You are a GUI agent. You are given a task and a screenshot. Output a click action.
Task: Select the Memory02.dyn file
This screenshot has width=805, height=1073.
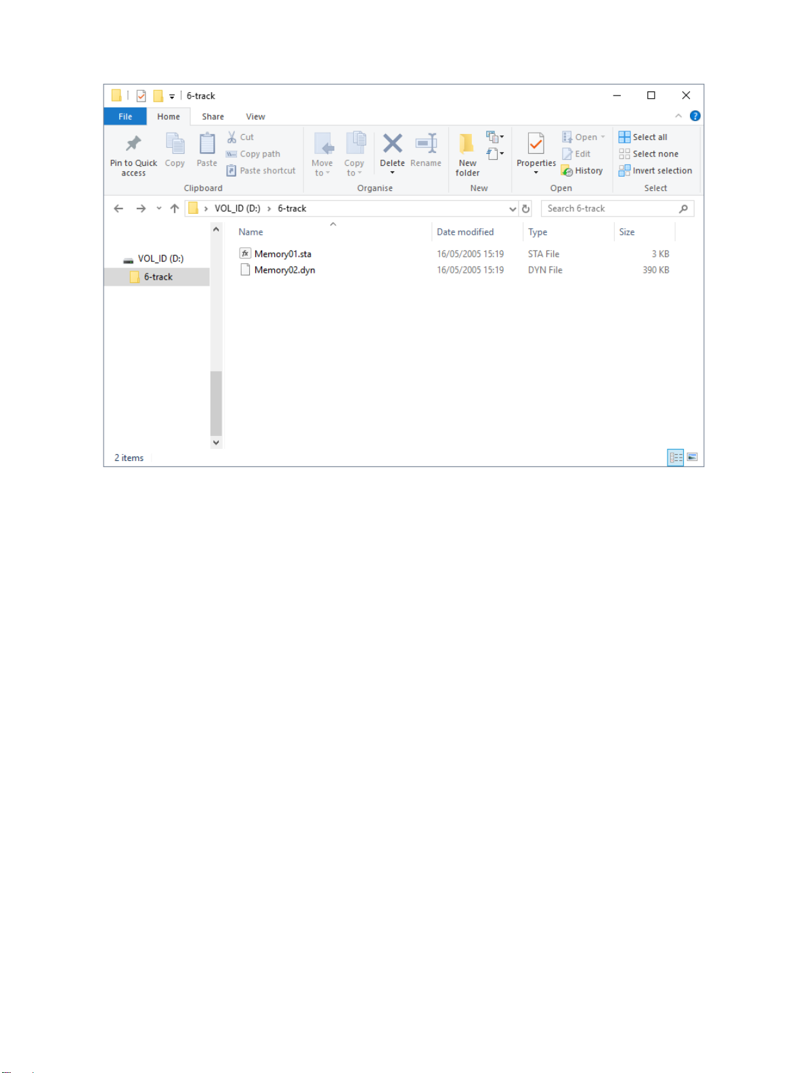click(284, 270)
